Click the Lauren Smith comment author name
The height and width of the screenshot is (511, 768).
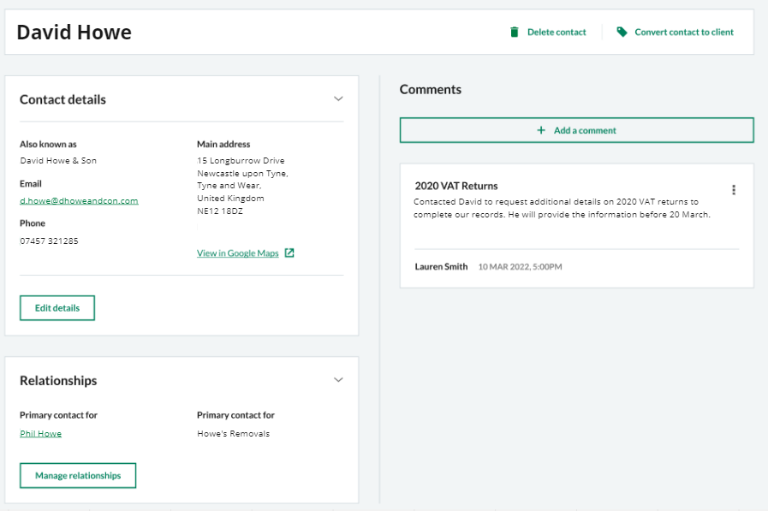pyautogui.click(x=441, y=267)
